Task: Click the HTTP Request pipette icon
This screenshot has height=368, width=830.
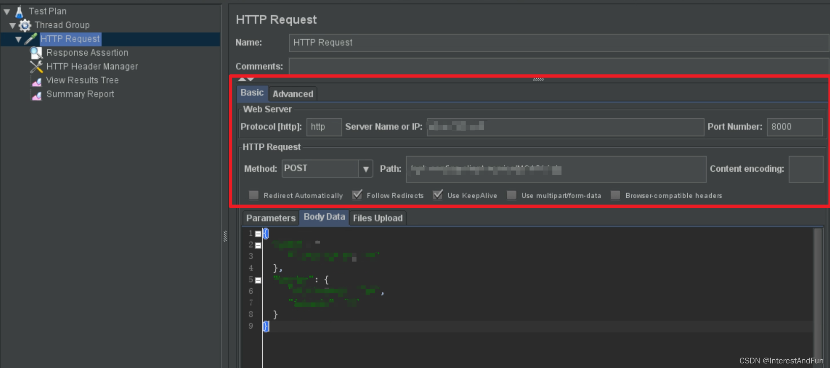Action: [x=31, y=39]
